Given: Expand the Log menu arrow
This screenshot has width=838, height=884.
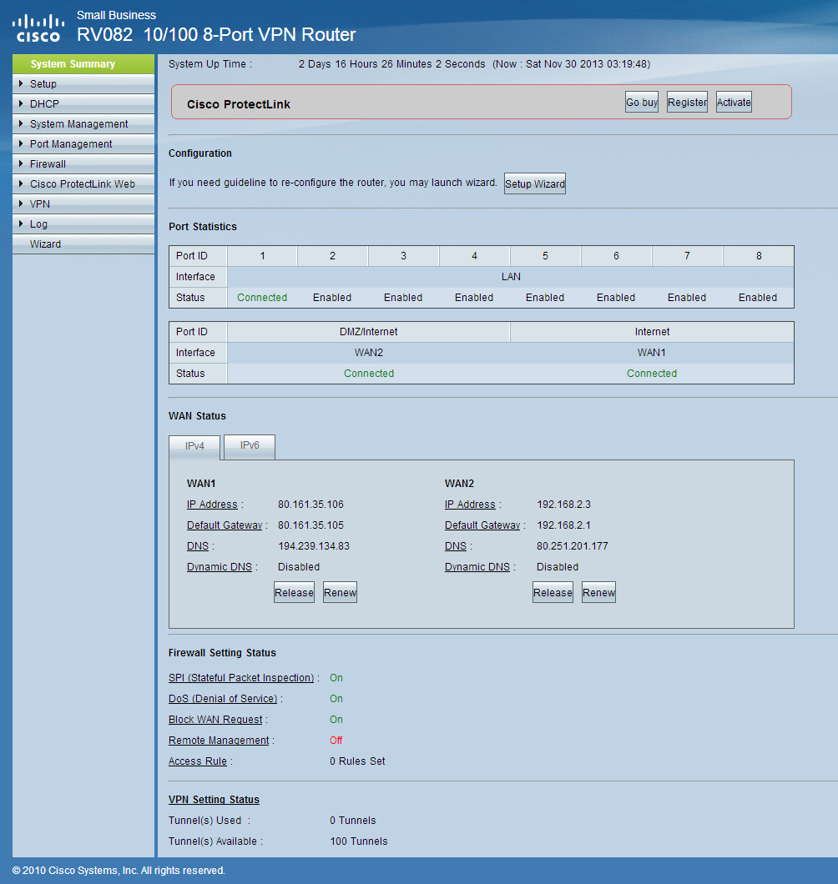Looking at the screenshot, I should 21,224.
